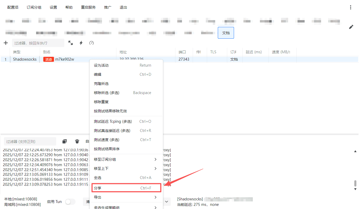This screenshot has height=209, width=359.
Task: Click 重启服务 in the top bar
Action: tap(88, 7)
